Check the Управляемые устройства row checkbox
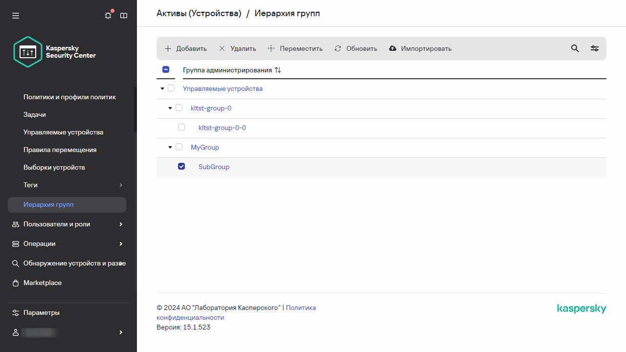This screenshot has width=626, height=352. tap(171, 88)
